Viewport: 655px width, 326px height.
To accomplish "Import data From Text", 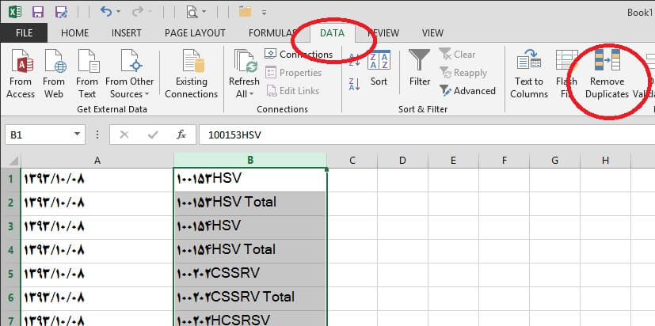I will pos(87,74).
